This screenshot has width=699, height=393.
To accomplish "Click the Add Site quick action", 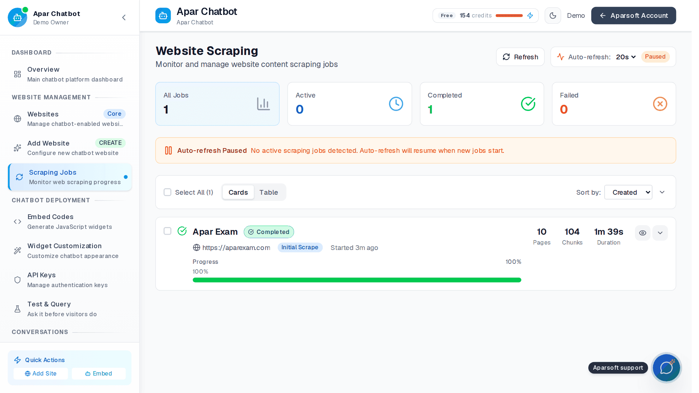I will click(x=41, y=374).
